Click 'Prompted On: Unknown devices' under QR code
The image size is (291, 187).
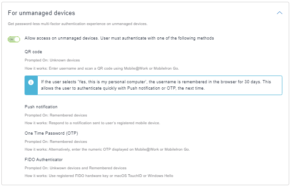(x=52, y=60)
